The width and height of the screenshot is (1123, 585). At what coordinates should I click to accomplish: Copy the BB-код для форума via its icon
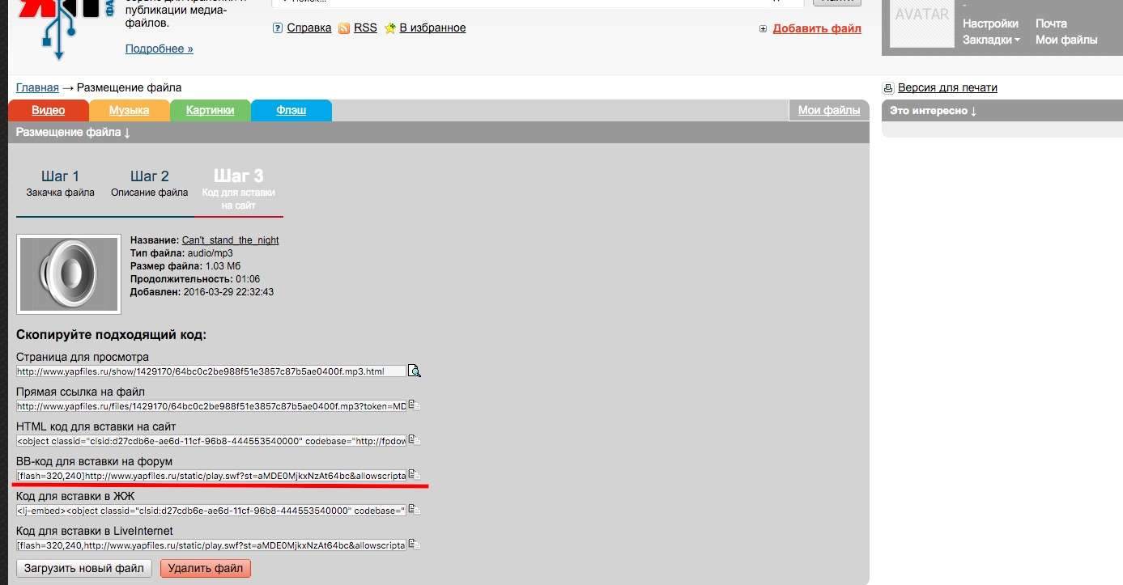tap(414, 475)
